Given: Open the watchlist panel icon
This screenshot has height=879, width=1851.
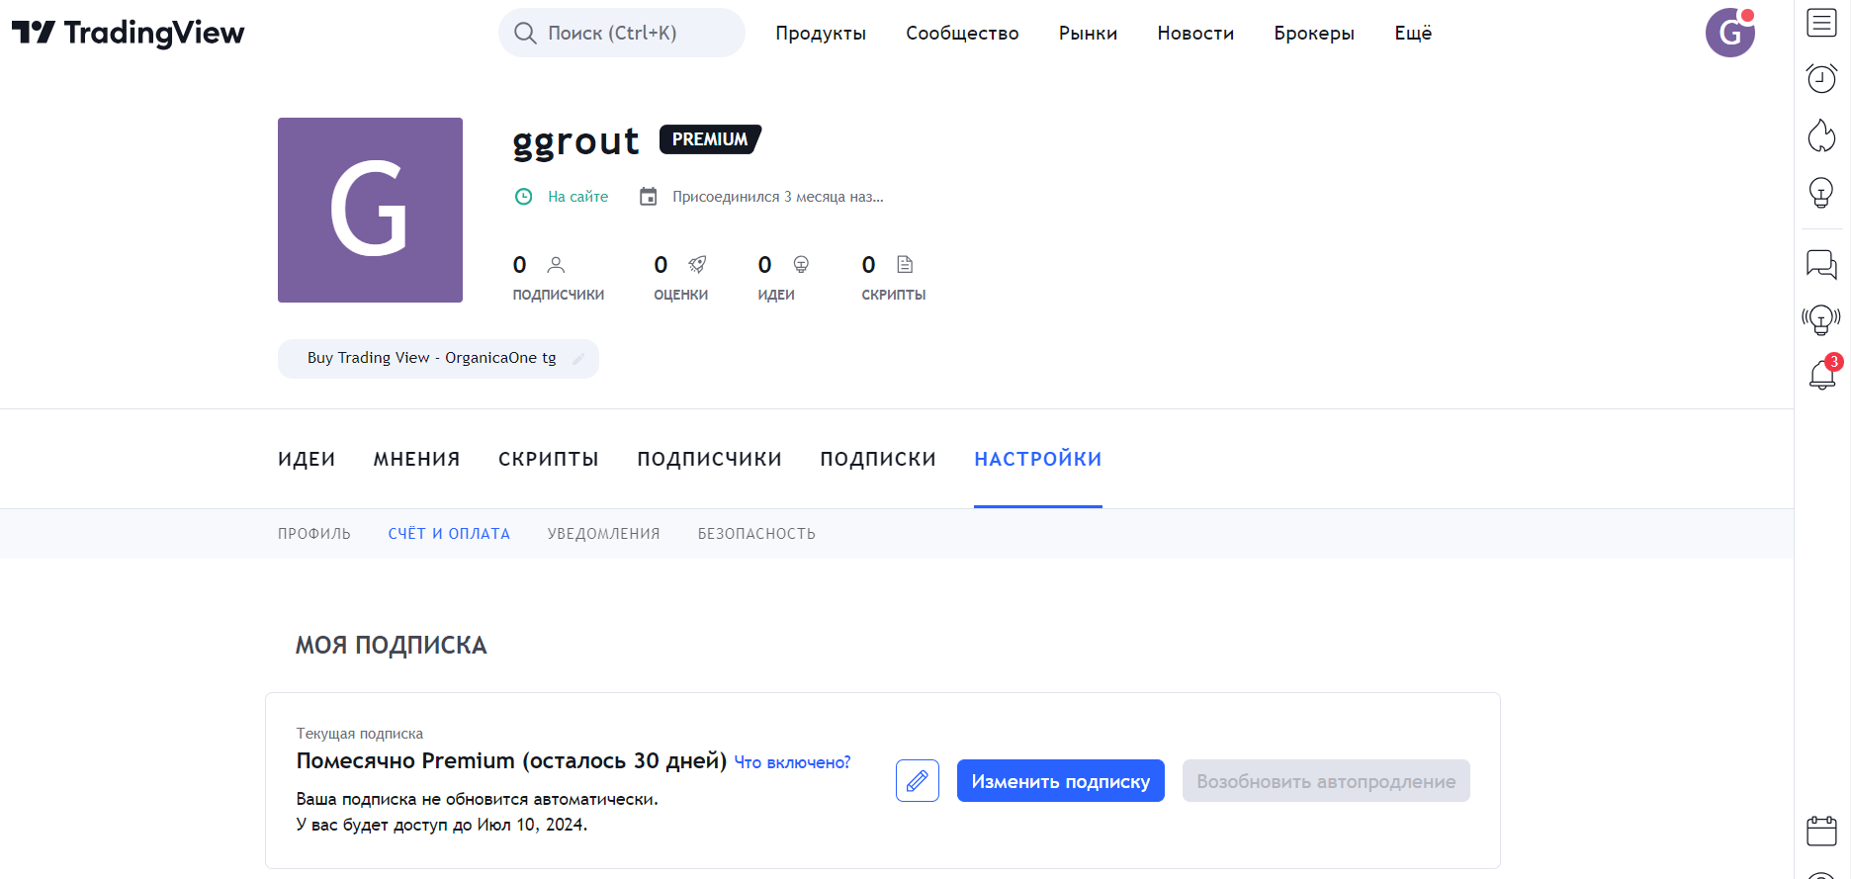Looking at the screenshot, I should (x=1821, y=23).
